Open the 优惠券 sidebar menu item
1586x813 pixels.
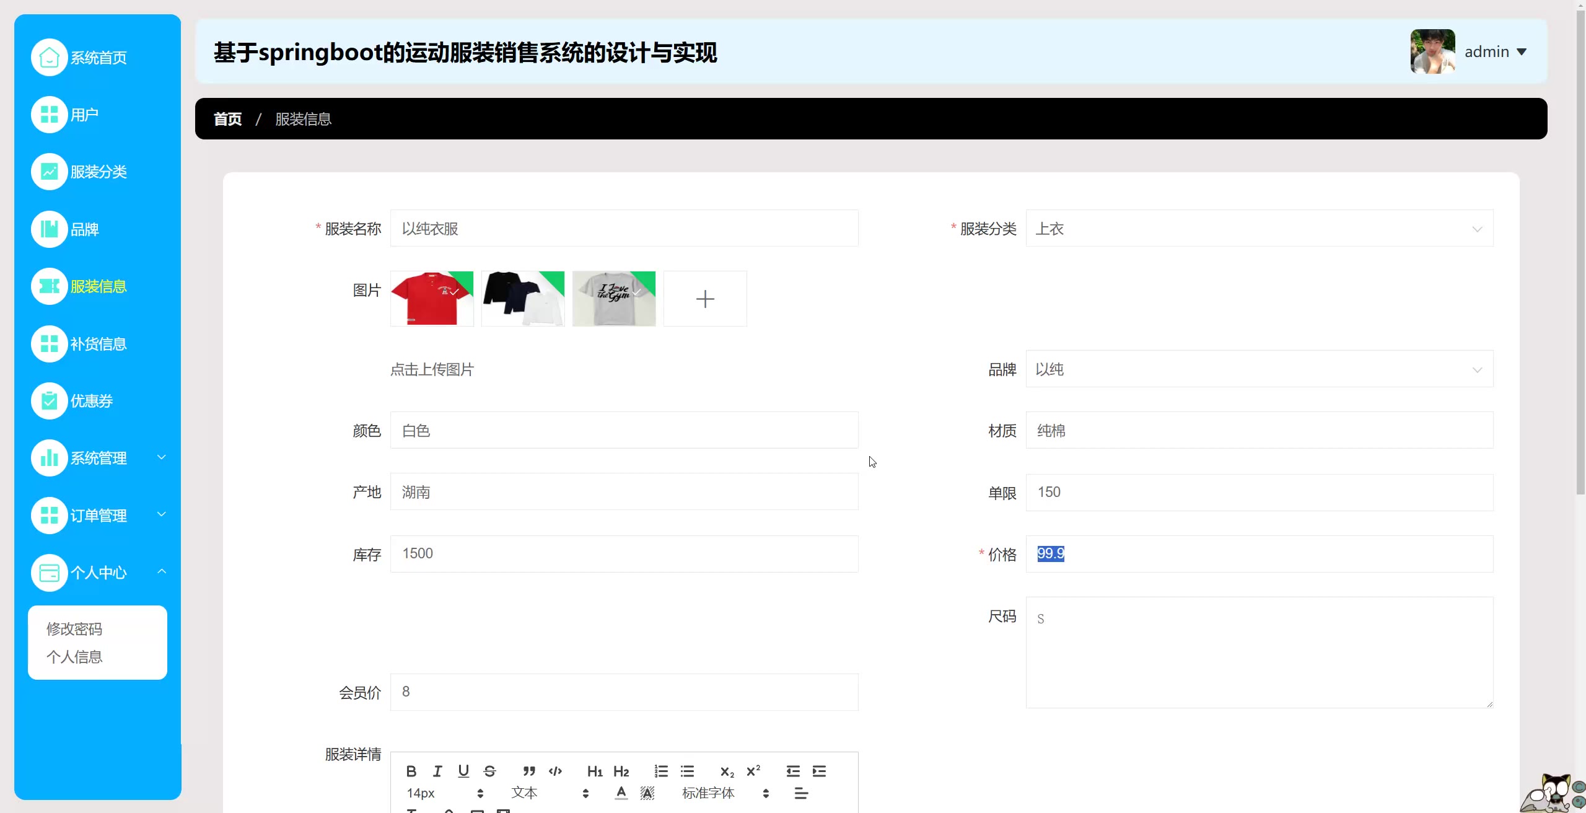(91, 401)
